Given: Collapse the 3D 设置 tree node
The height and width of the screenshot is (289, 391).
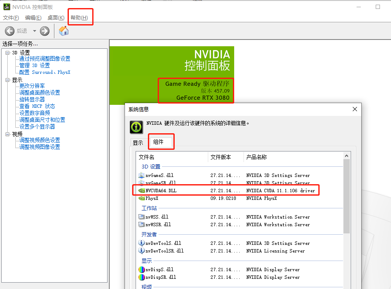Looking at the screenshot, I should pyautogui.click(x=8, y=53).
